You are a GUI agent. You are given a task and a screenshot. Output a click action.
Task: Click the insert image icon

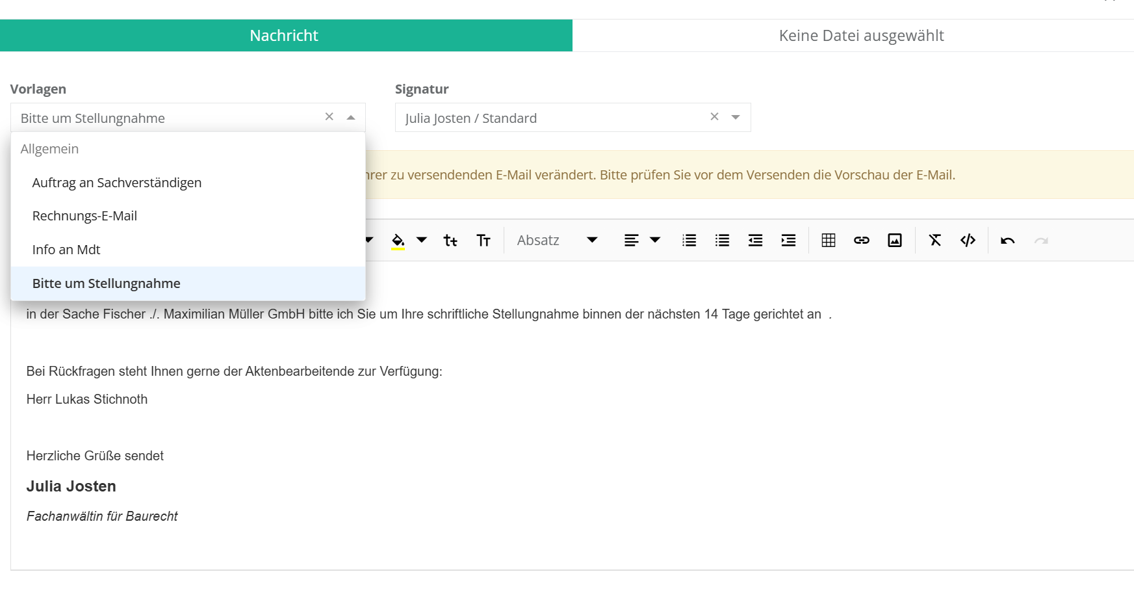coord(894,241)
